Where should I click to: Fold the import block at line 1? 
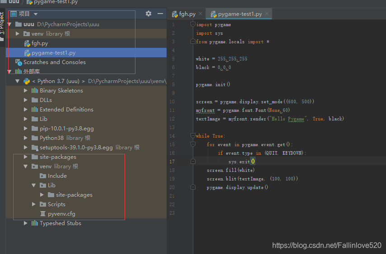click(x=193, y=24)
